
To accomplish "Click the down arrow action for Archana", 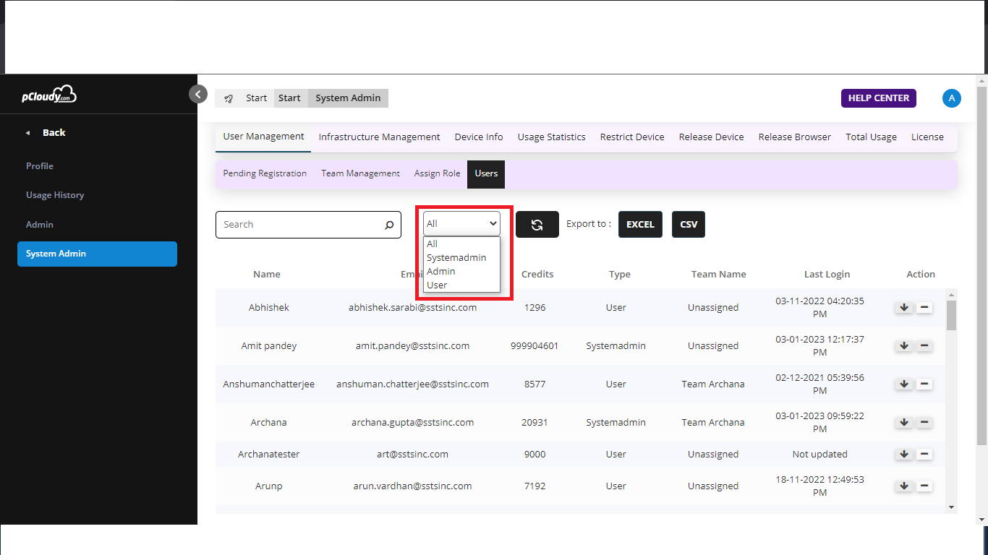I will pos(903,423).
